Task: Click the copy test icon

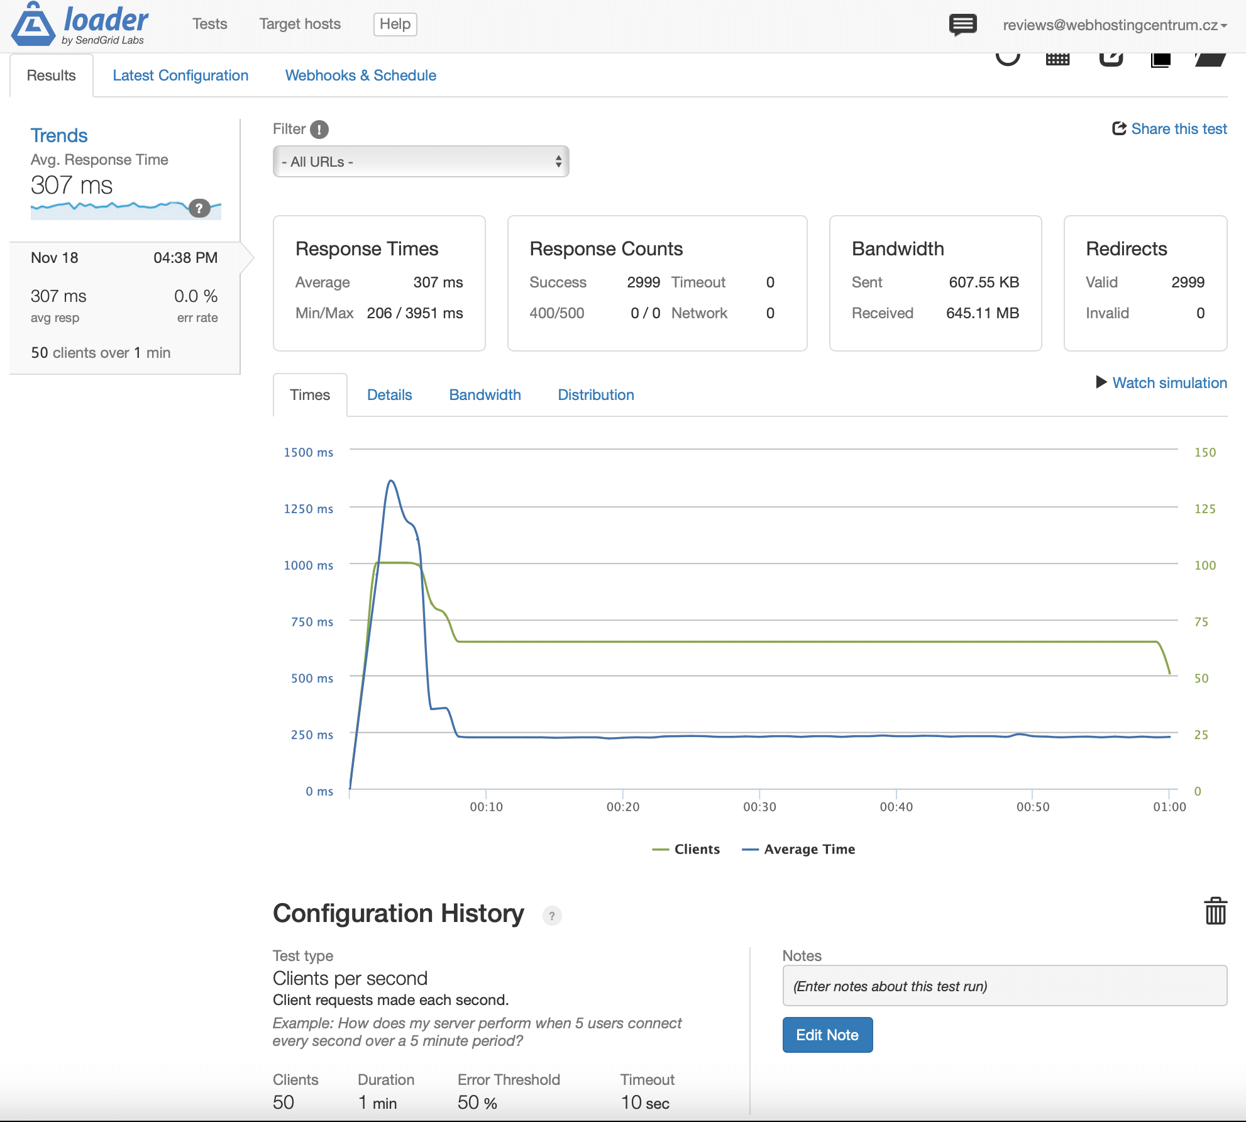Action: (1161, 60)
